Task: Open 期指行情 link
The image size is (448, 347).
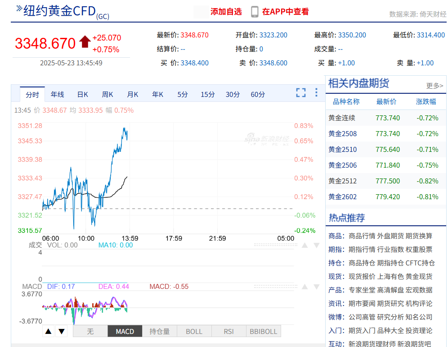Action: tap(362, 249)
